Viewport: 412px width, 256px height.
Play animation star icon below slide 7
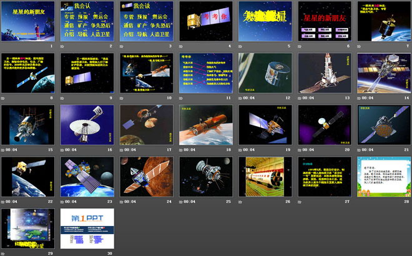359,46
